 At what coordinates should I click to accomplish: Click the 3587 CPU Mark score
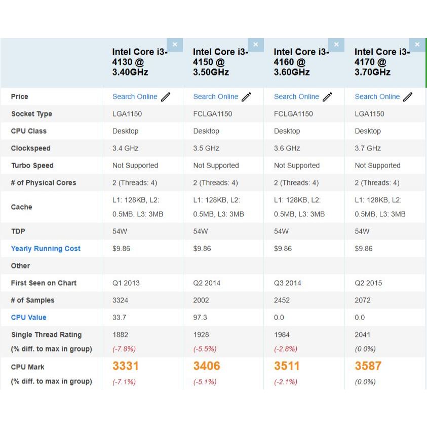click(x=368, y=366)
